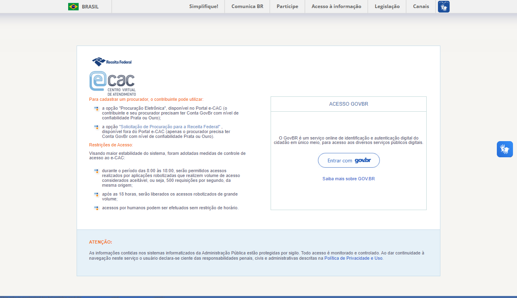517x298 pixels.
Task: Open Acesso à informação menu item
Action: [x=336, y=6]
